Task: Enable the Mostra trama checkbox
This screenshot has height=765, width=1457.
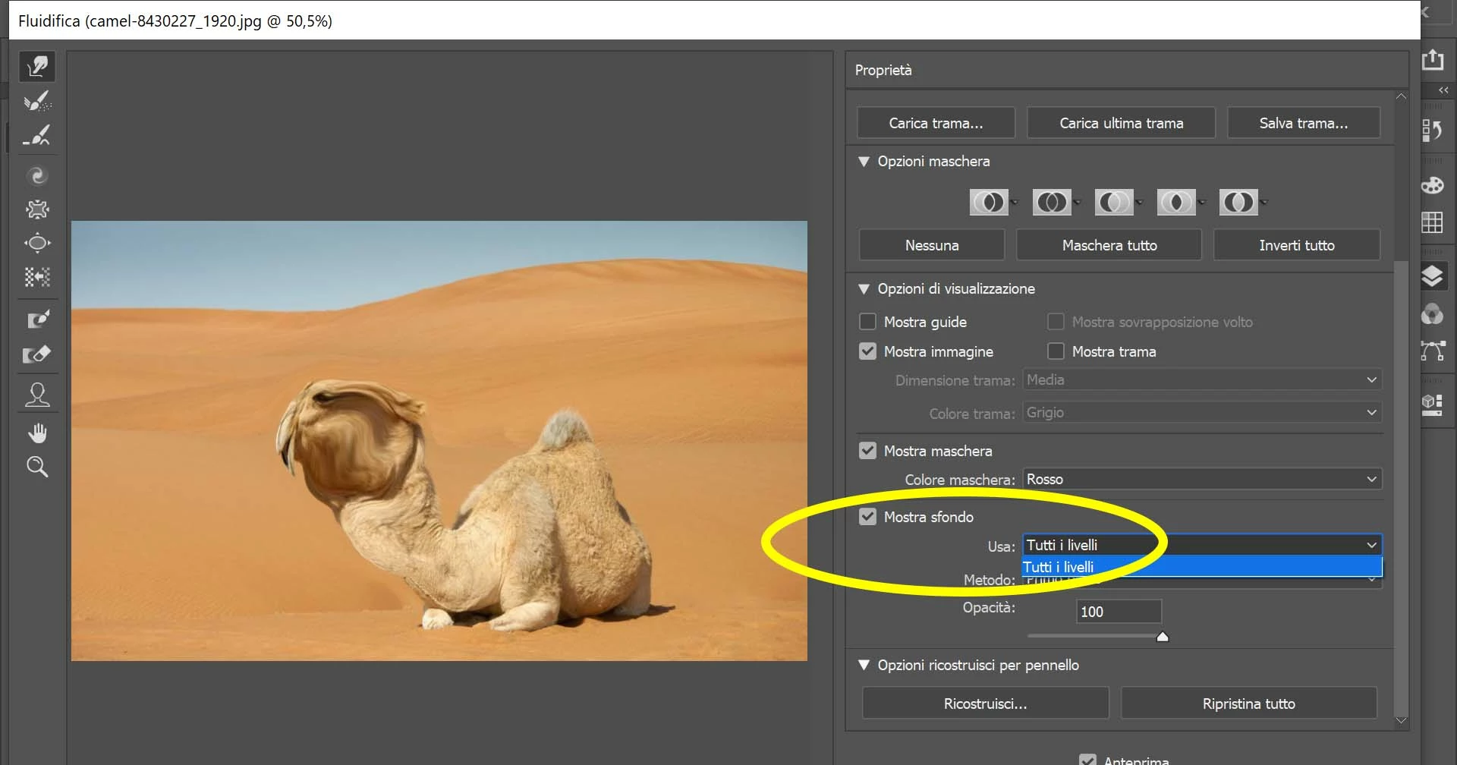Action: point(1056,351)
